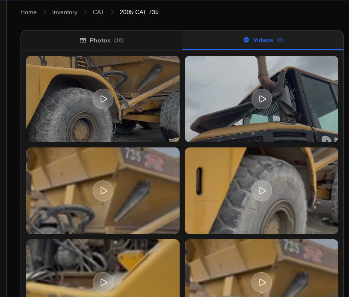Viewport: 349px width, 297px height.
Task: Click the video count (8)
Action: coord(280,40)
